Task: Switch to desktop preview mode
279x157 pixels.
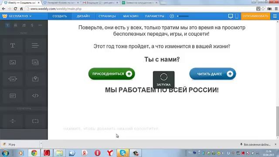Action: pyautogui.click(x=231, y=16)
